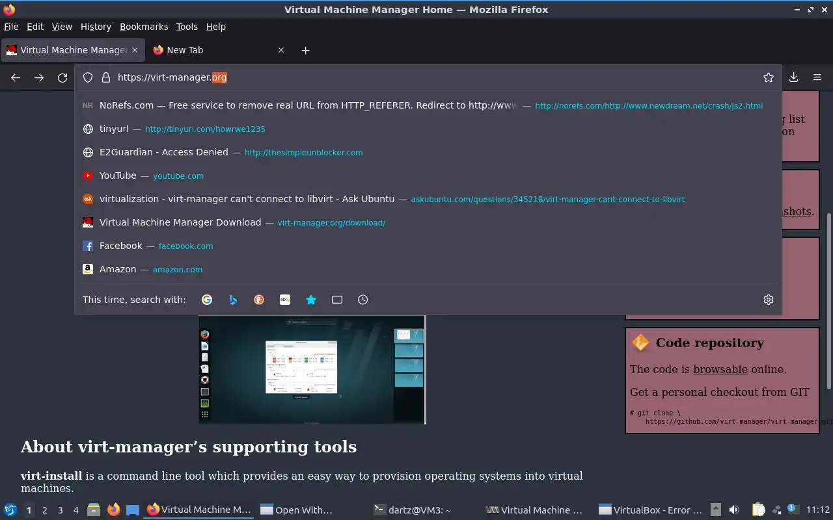833x520 pixels.
Task: Select E2Guardian Access Denied suggestion
Action: click(x=428, y=152)
